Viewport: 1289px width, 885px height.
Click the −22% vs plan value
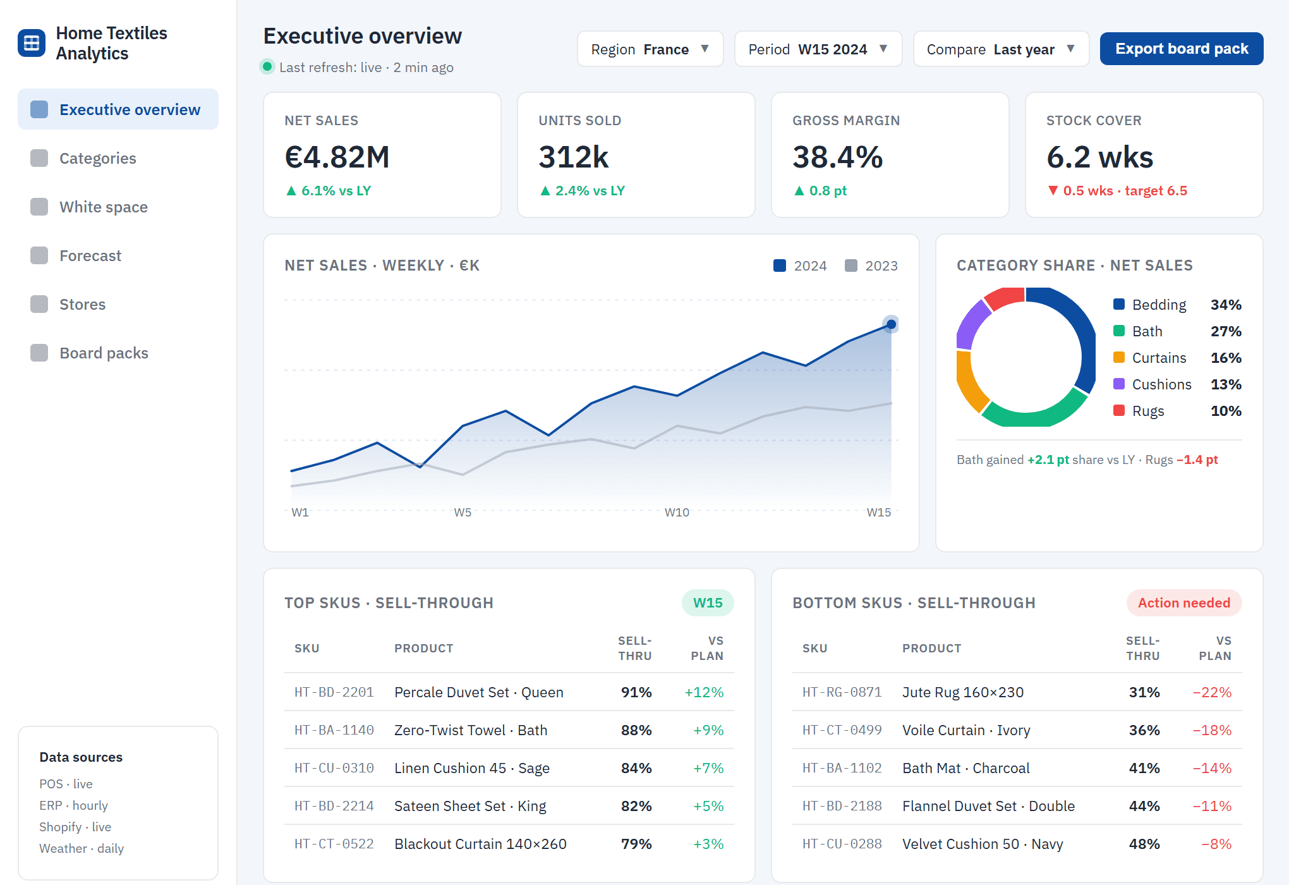[1212, 692]
